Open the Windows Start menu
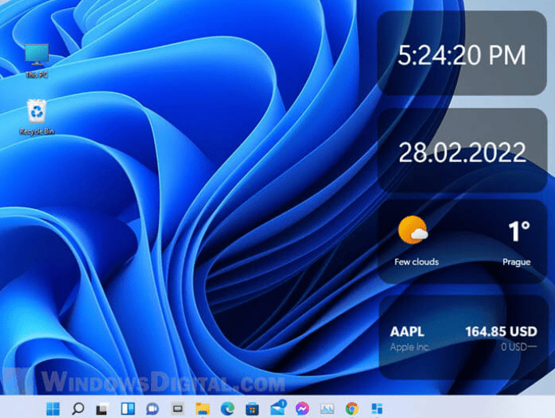Image resolution: width=555 pixels, height=418 pixels. click(54, 408)
